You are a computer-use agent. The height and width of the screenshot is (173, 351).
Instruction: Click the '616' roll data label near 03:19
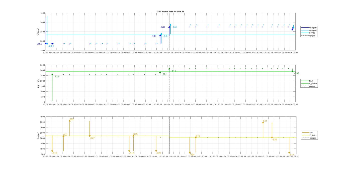pyautogui.click(x=198, y=136)
